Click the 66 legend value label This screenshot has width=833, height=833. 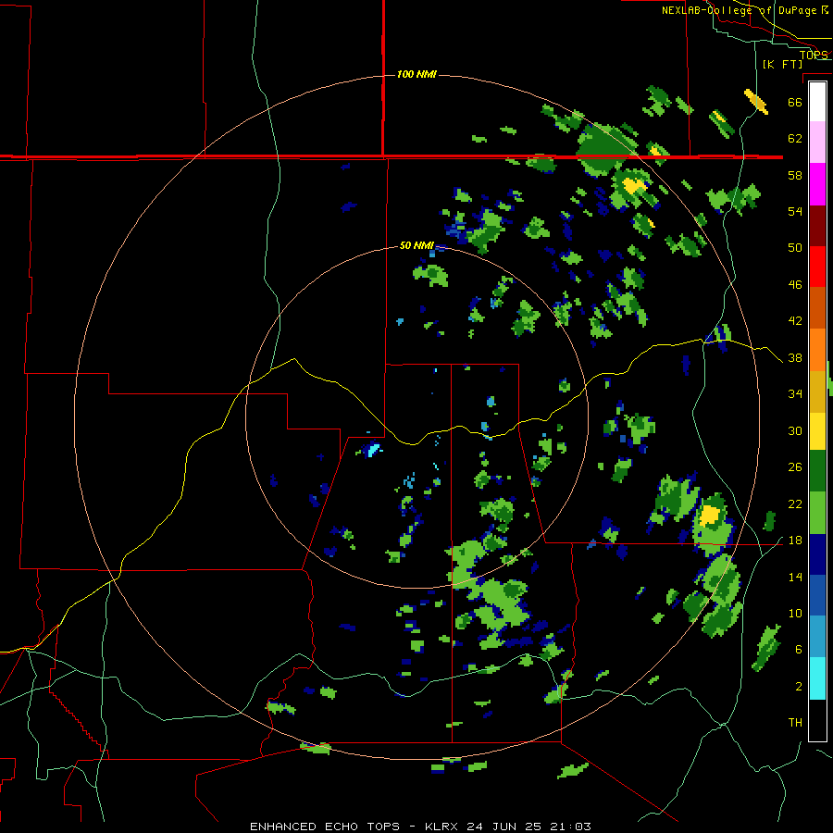795,102
